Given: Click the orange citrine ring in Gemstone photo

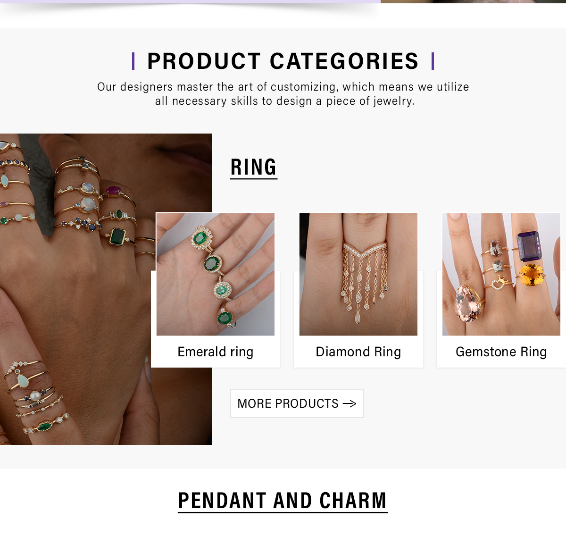Looking at the screenshot, I should click(530, 275).
